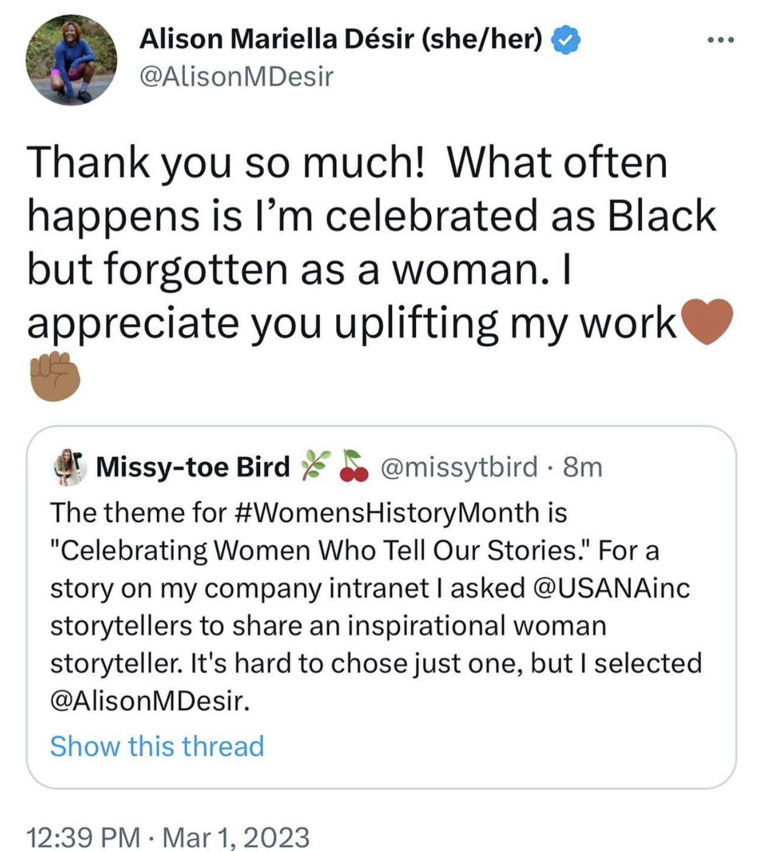Click the Missy-toe Bird display name

click(193, 467)
